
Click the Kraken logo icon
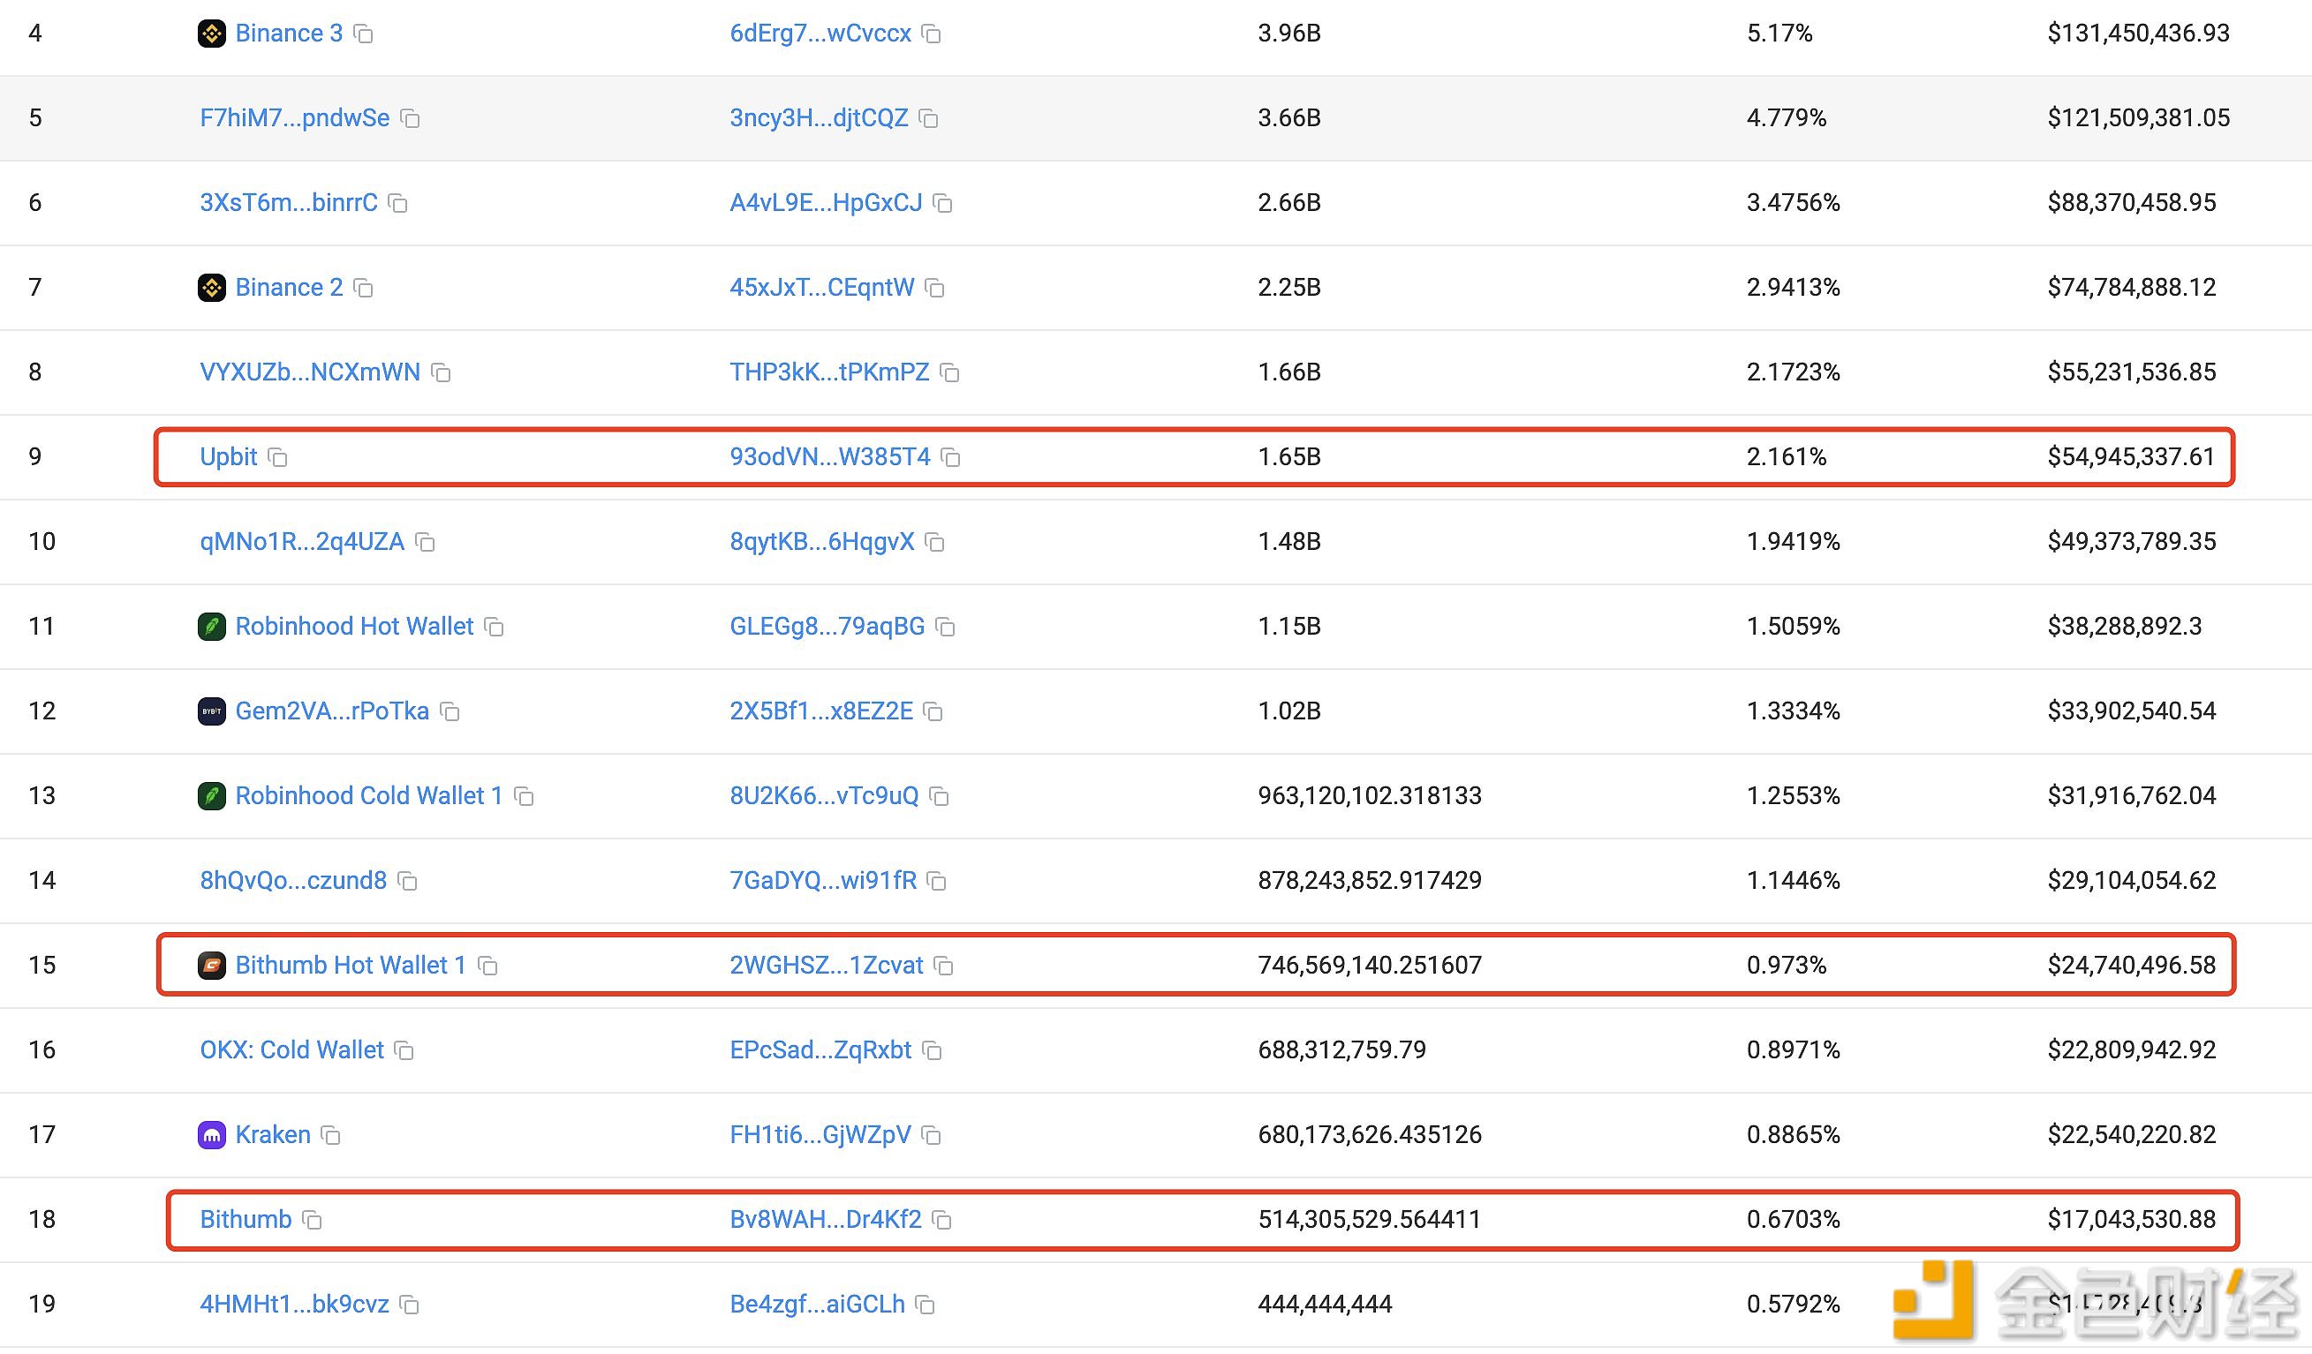coord(212,1136)
